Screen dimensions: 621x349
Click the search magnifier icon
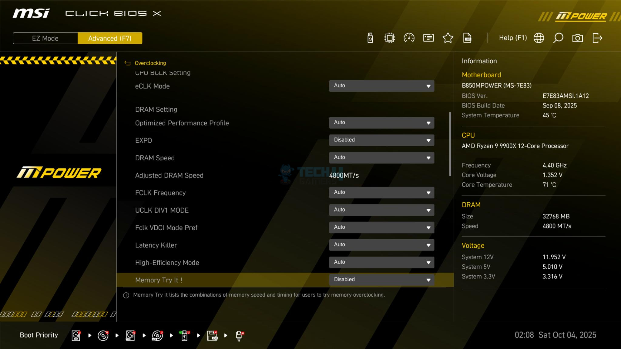click(558, 38)
